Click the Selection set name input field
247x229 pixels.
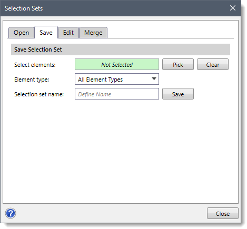[x=117, y=94]
